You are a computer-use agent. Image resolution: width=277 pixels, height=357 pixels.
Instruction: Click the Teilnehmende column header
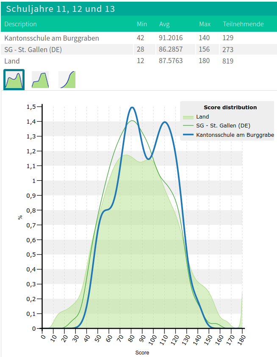[243, 24]
